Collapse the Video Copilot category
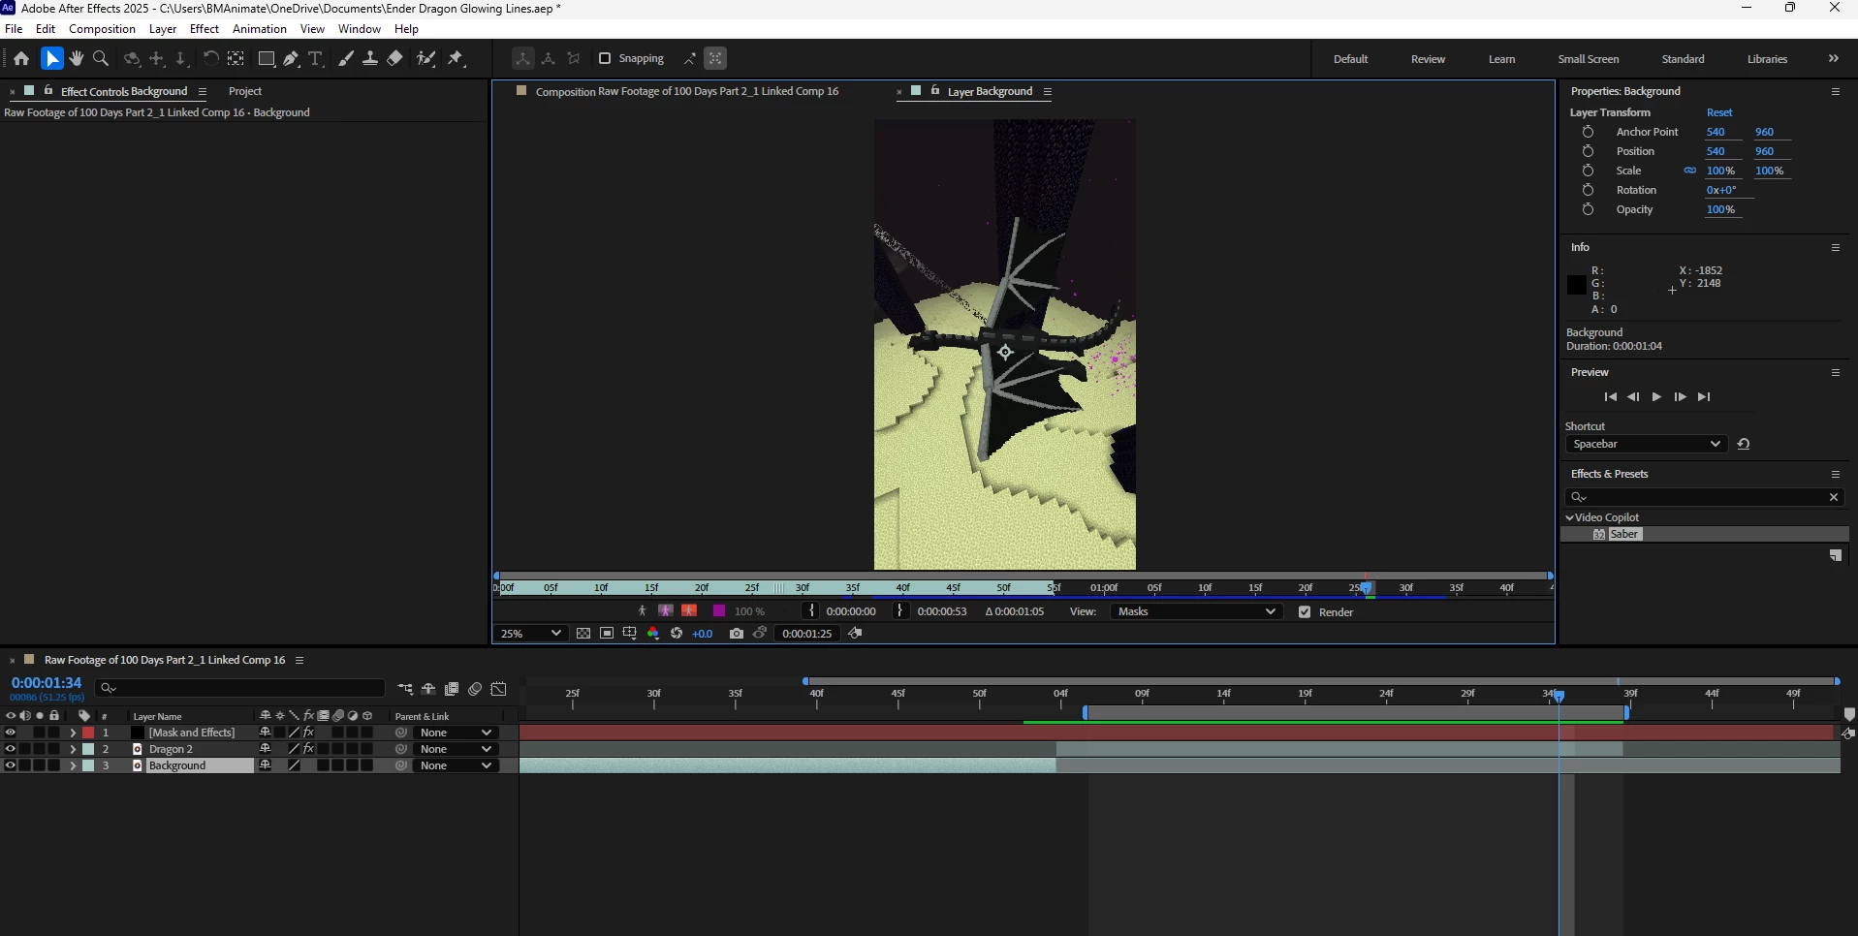The image size is (1858, 936). pyautogui.click(x=1570, y=517)
